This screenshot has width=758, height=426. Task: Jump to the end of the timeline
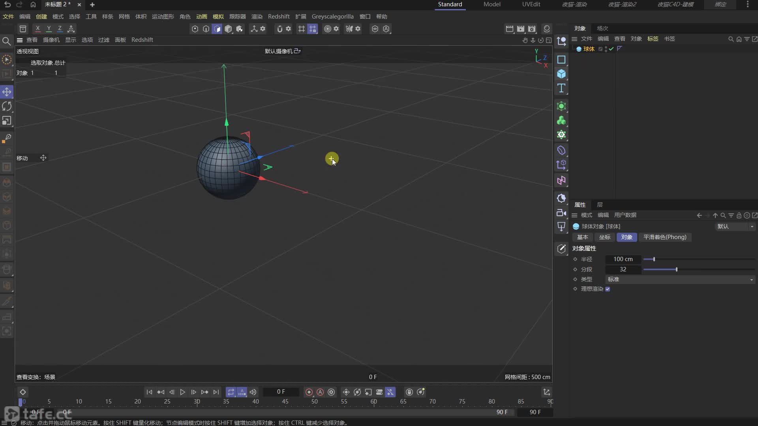point(216,392)
